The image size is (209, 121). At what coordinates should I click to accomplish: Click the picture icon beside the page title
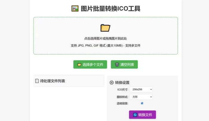point(75,9)
